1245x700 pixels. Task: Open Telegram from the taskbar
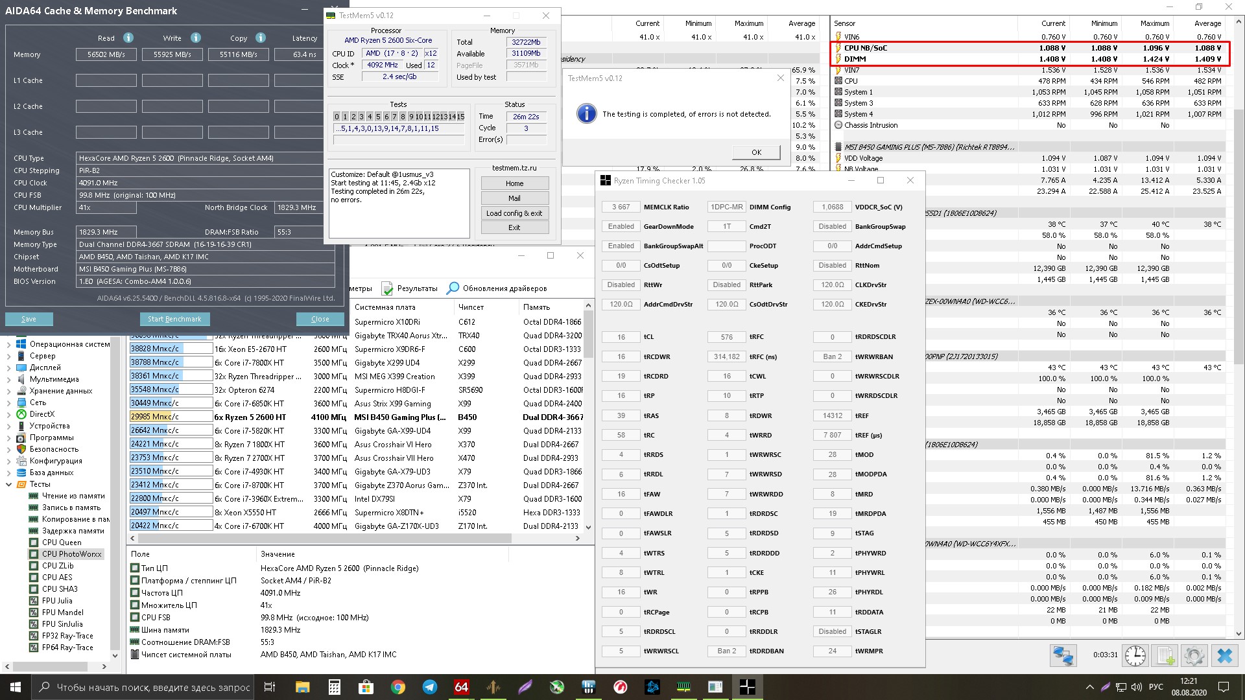(430, 687)
